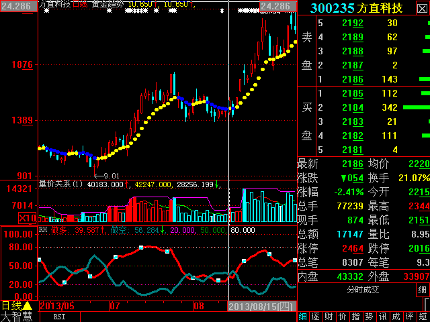The image size is (430, 322).
Task: Switch to the 短 tab
Action: click(x=423, y=317)
